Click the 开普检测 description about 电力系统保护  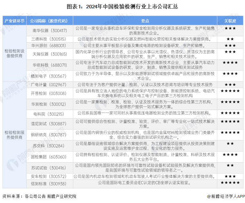145,93
